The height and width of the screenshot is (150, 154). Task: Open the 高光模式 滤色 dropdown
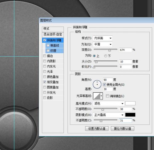point(109,103)
